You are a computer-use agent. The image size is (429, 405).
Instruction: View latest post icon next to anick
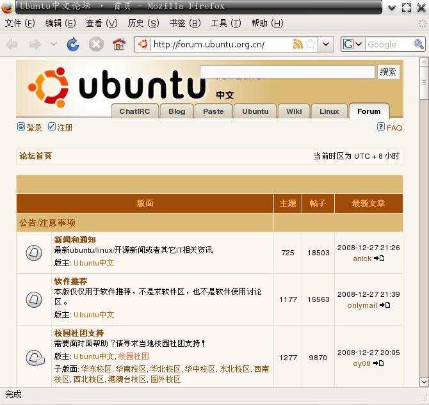(379, 258)
